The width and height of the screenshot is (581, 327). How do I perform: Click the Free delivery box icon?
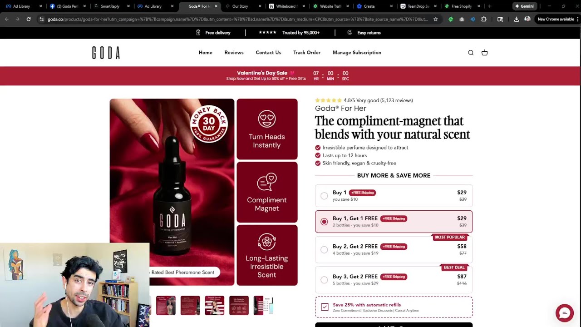click(198, 33)
